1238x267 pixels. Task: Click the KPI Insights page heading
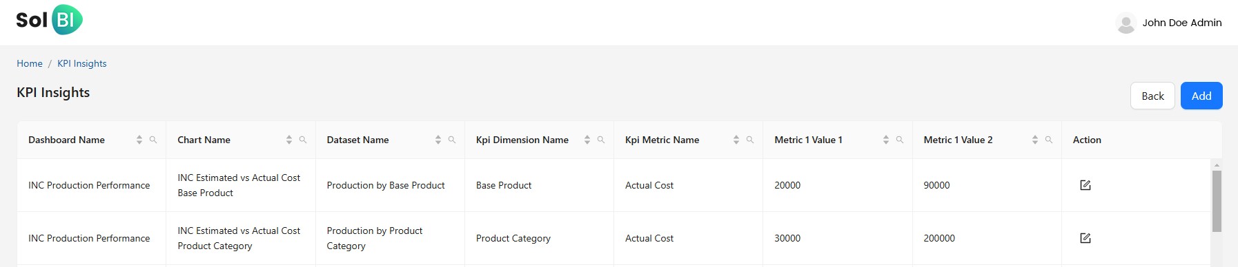53,92
